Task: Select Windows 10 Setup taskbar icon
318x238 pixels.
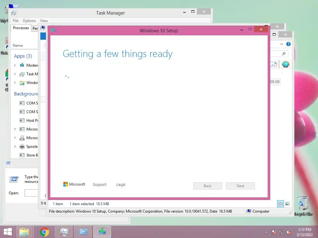Action: [102, 232]
